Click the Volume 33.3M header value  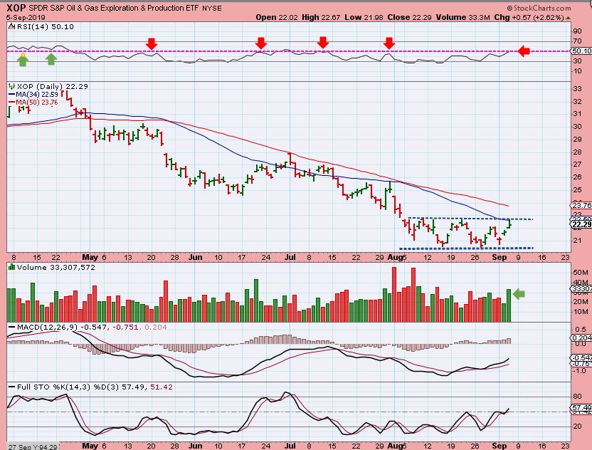tap(463, 17)
